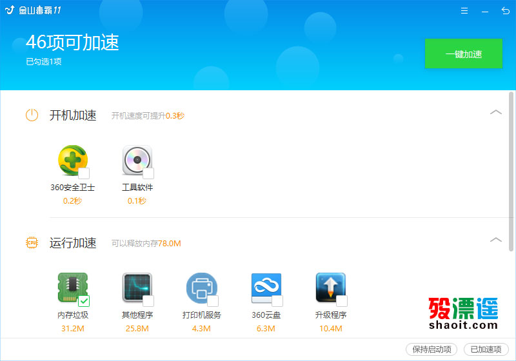Click the 工具软件 disc icon
Image resolution: width=516 pixels, height=361 pixels.
[137, 160]
